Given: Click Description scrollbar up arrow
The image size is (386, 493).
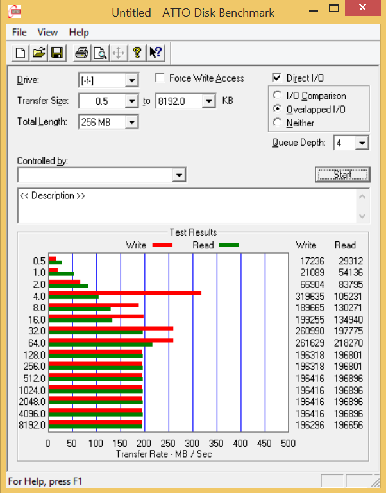Looking at the screenshot, I should 362,197.
